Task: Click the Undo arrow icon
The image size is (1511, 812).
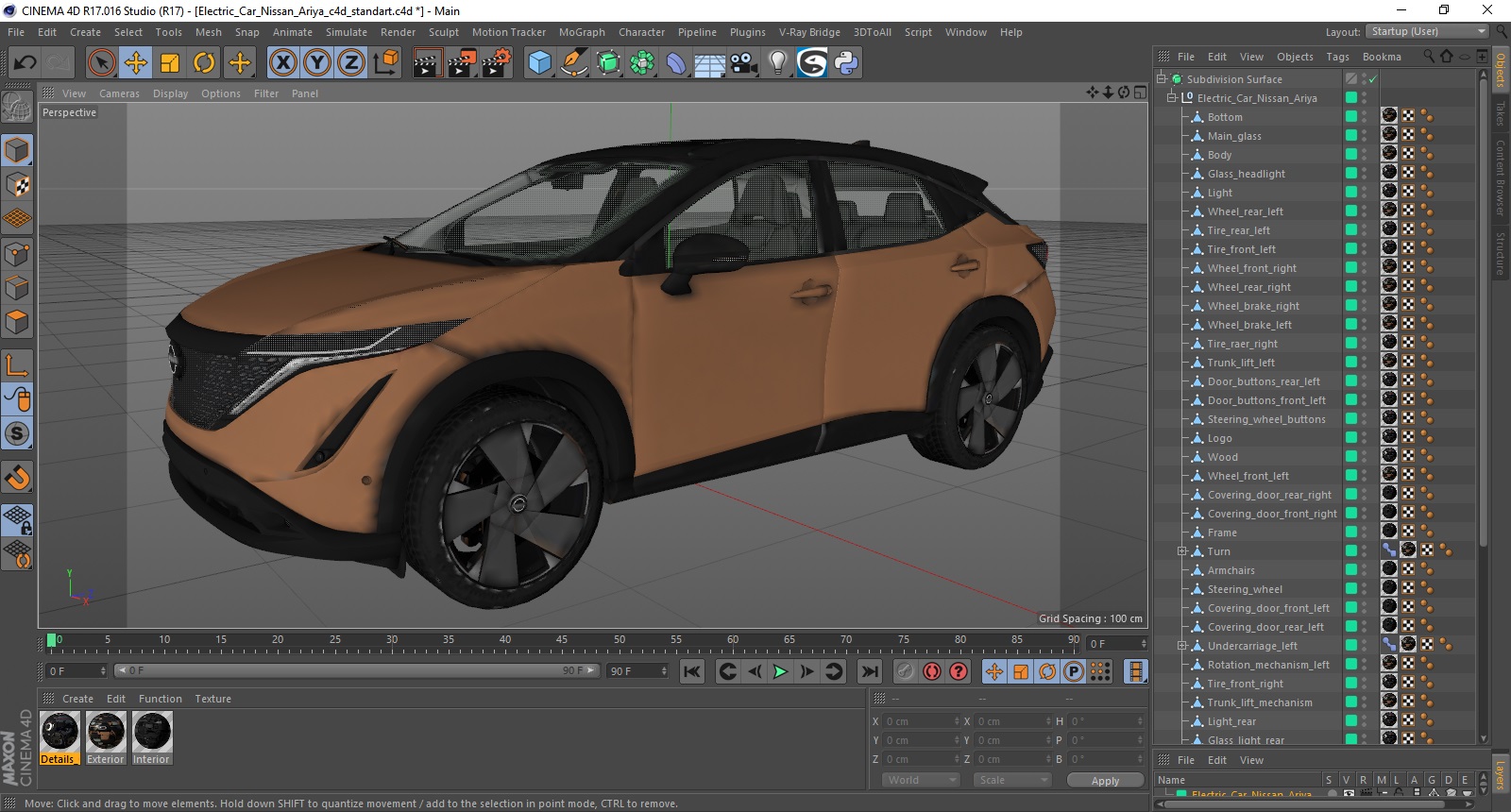Action: point(25,63)
